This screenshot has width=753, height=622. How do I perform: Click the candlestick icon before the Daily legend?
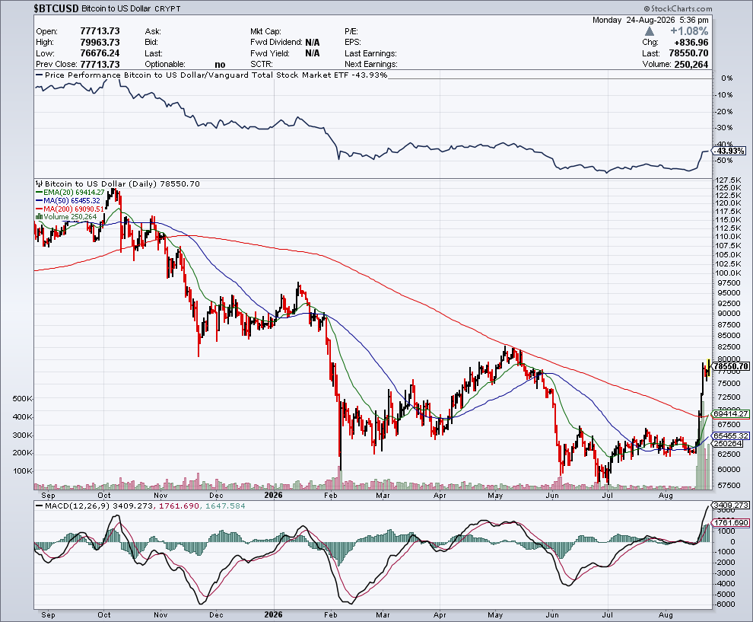(x=40, y=183)
